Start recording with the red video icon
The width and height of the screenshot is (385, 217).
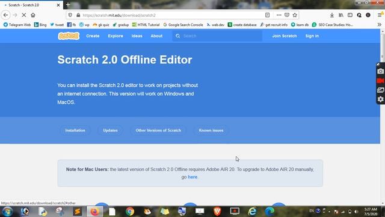pyautogui.click(x=381, y=81)
